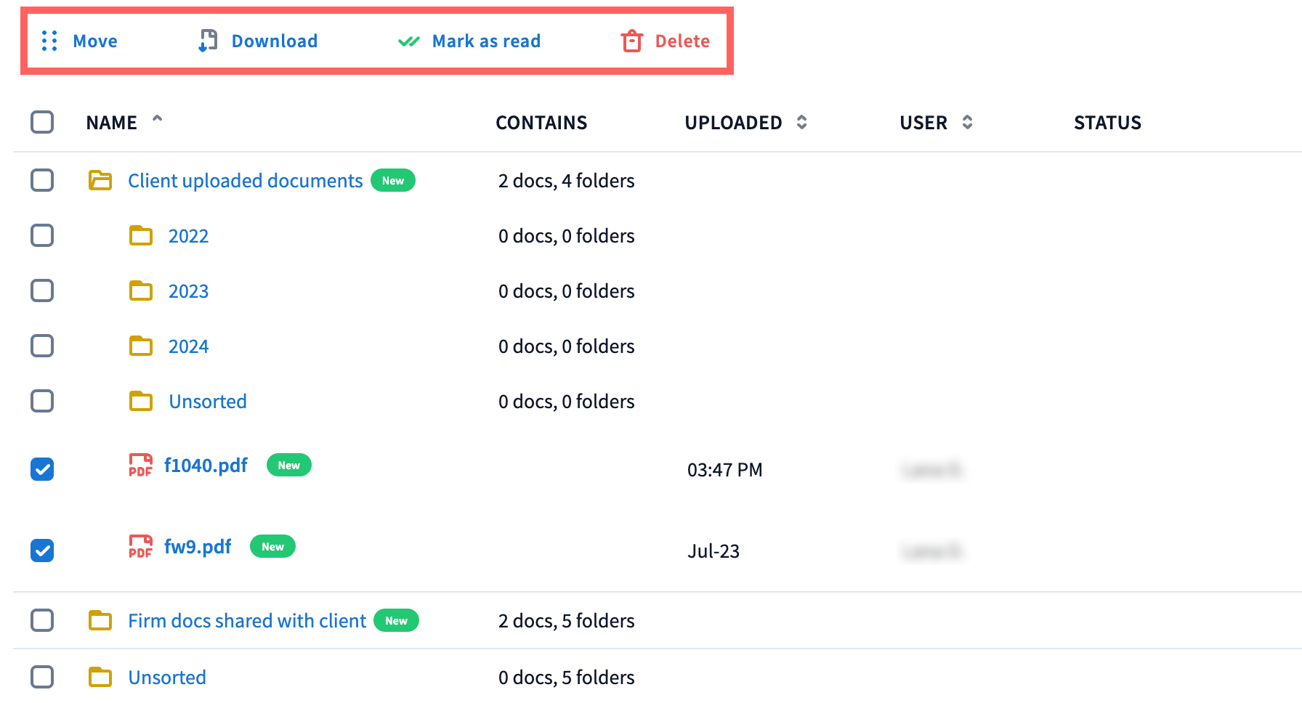Click the PDF icon beside fw9.pdf
Image resolution: width=1302 pixels, height=703 pixels.
coord(140,547)
